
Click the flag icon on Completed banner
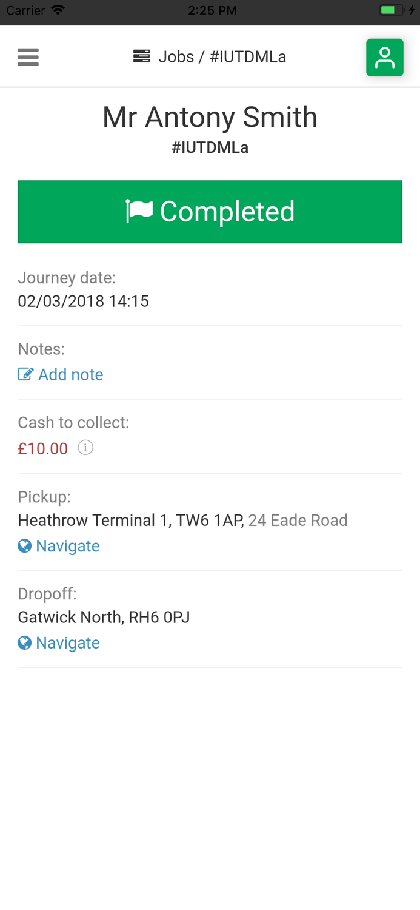(139, 211)
